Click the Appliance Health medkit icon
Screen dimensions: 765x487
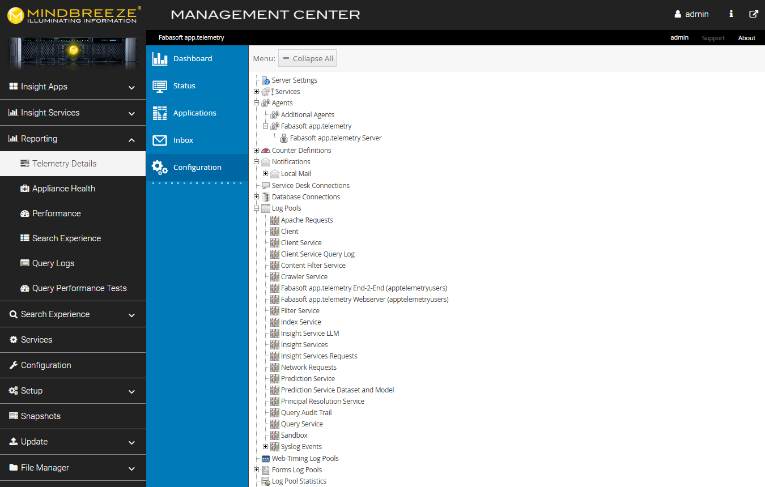[x=25, y=189]
